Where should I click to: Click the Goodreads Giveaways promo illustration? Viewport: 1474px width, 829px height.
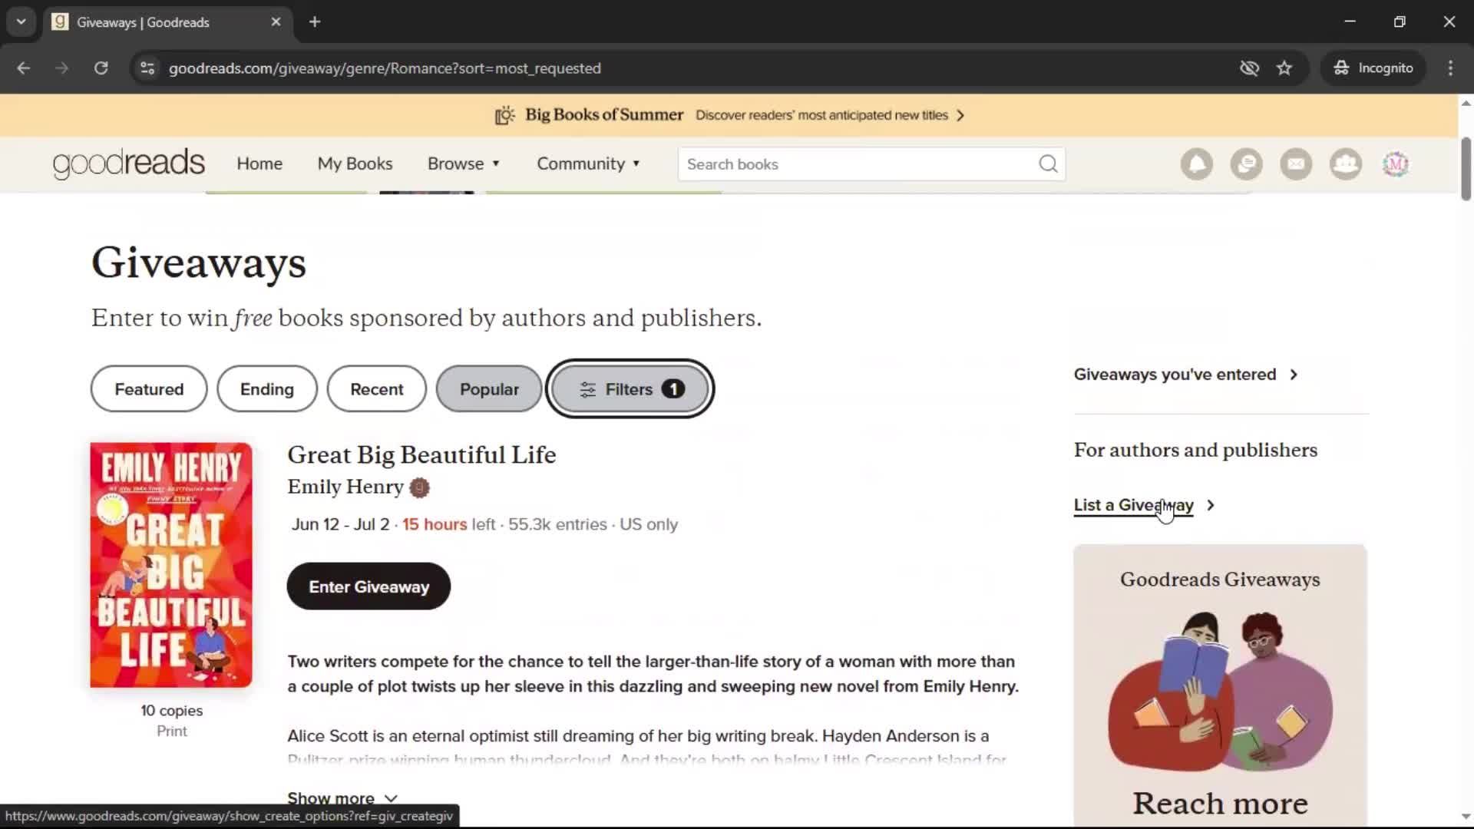(1220, 691)
